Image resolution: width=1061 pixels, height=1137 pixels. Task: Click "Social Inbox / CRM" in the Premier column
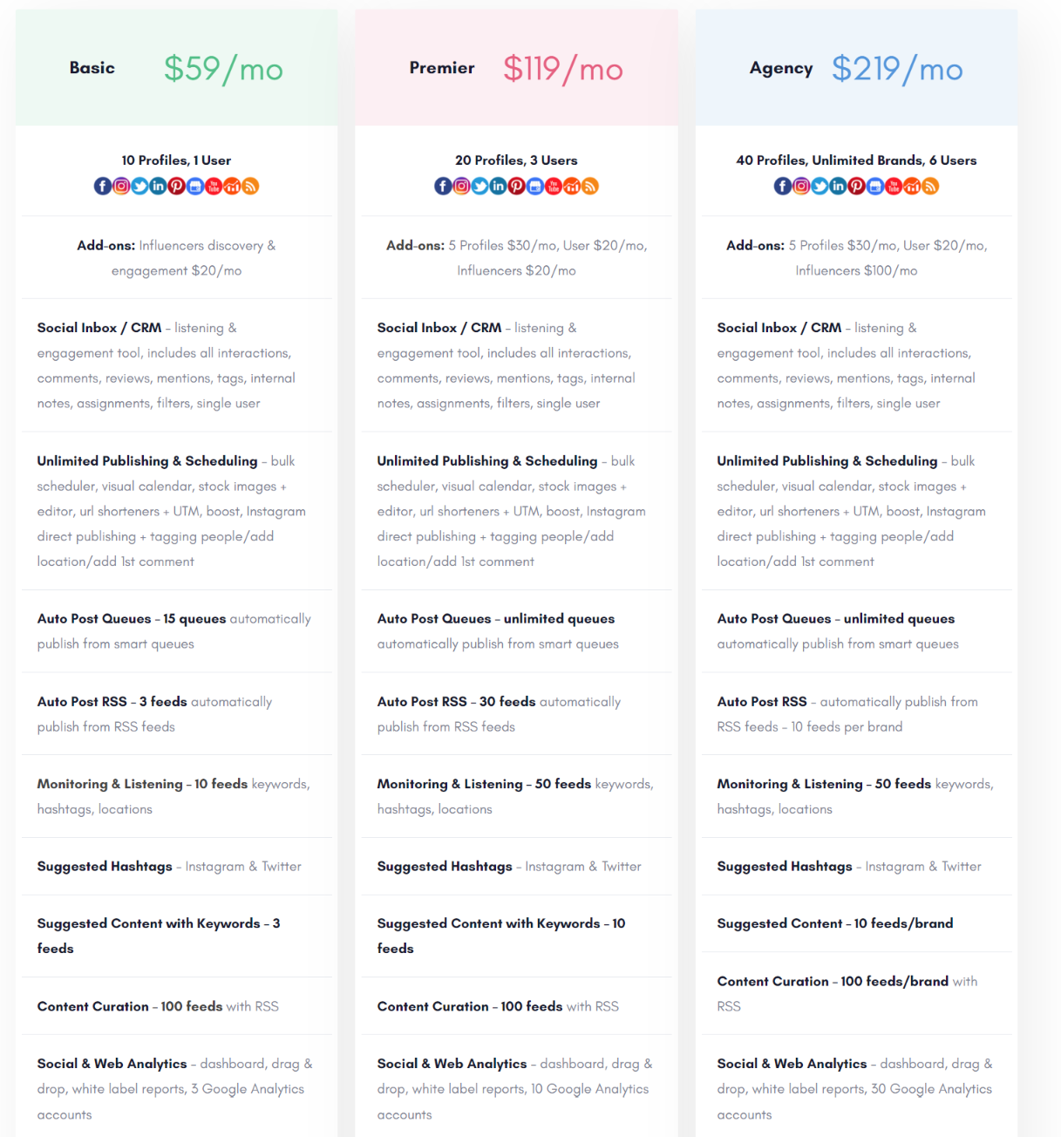pyautogui.click(x=439, y=328)
